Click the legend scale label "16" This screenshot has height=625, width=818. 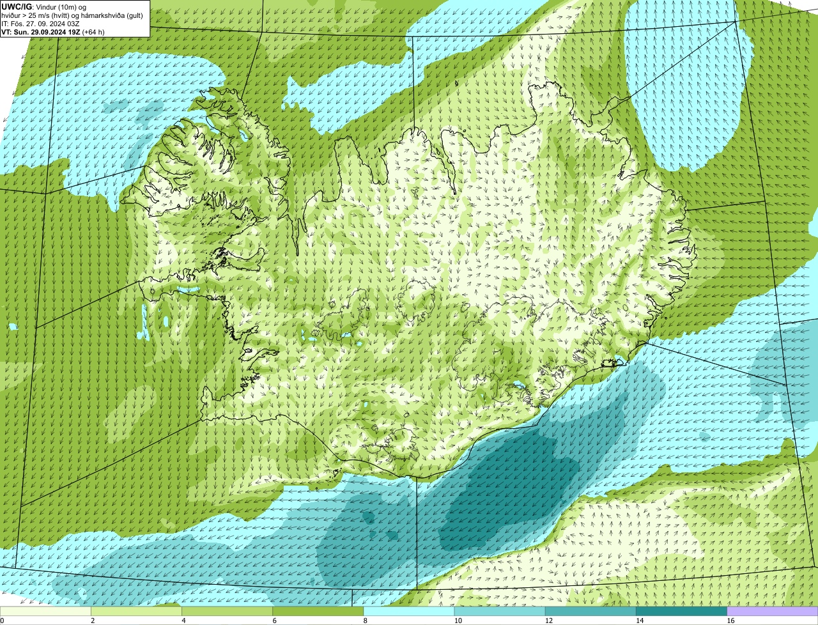(x=730, y=621)
